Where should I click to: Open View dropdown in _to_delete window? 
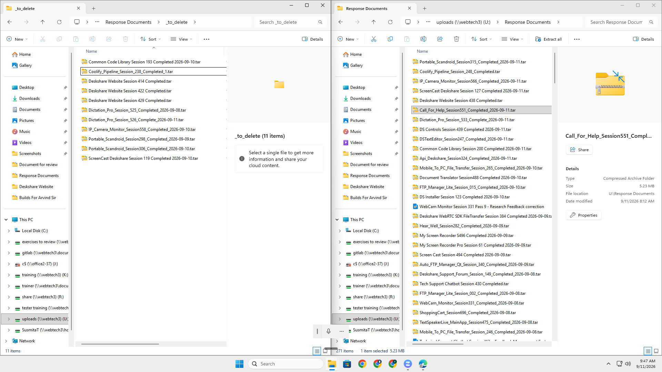point(181,39)
